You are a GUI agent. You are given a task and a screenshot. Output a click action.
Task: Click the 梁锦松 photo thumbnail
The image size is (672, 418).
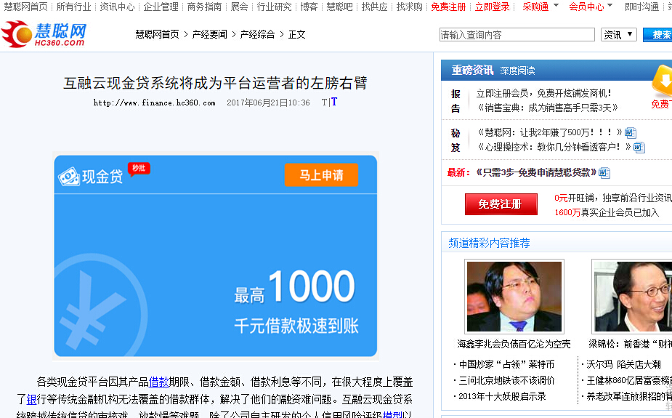632,297
